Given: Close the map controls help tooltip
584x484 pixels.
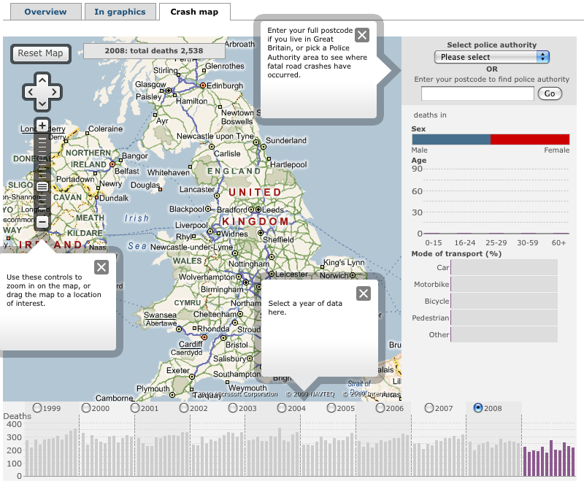Looking at the screenshot, I should pos(101,267).
